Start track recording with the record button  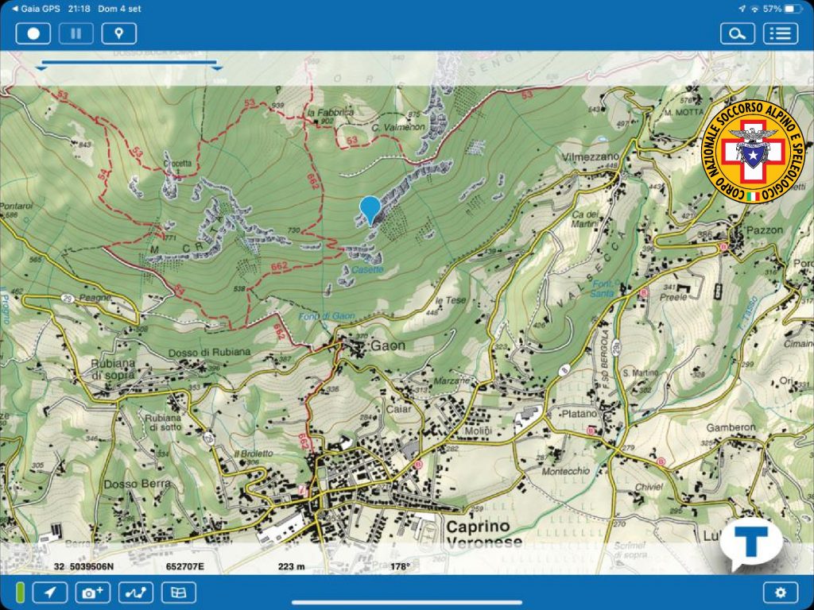click(x=33, y=33)
